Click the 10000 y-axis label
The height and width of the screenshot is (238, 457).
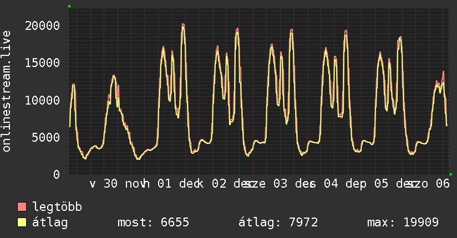pos(43,100)
